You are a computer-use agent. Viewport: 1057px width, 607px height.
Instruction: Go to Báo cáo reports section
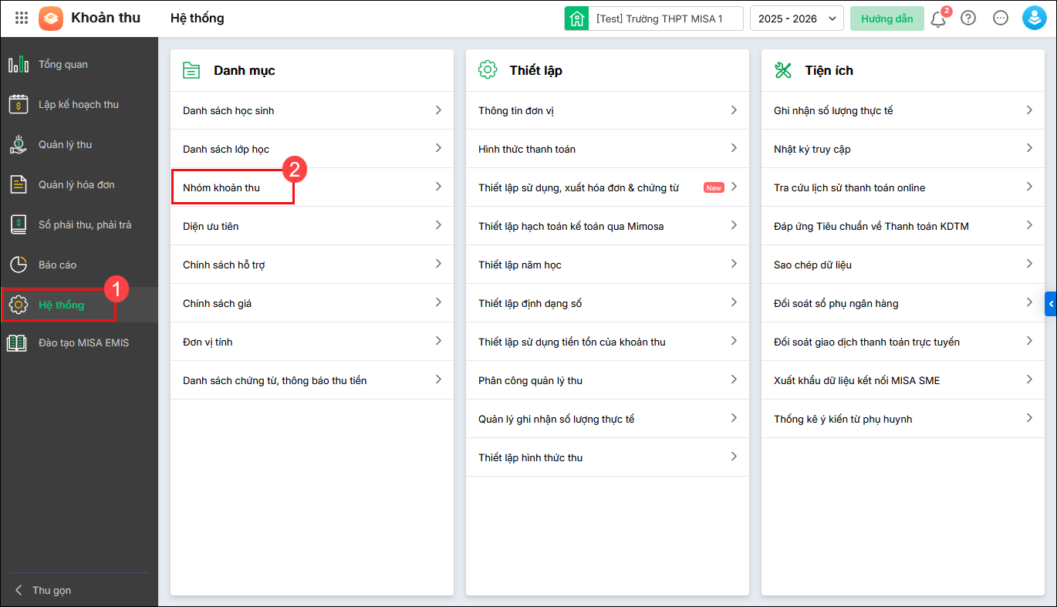[x=58, y=265]
